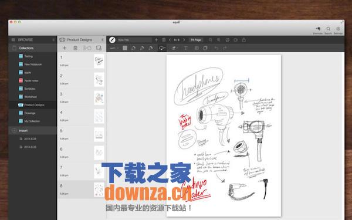Open the ink color swatch
The image size is (352, 220).
(x=125, y=48)
